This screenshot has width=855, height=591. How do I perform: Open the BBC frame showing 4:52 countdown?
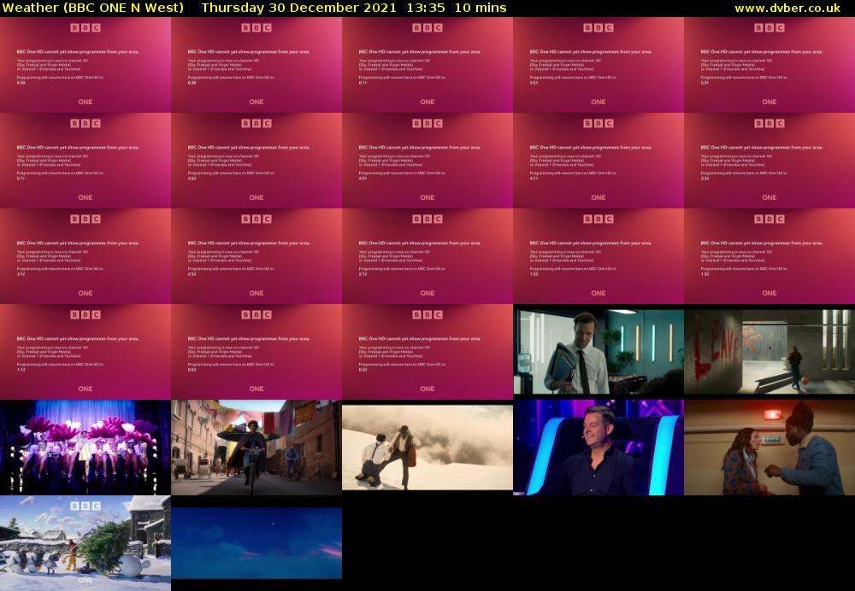[x=256, y=161]
